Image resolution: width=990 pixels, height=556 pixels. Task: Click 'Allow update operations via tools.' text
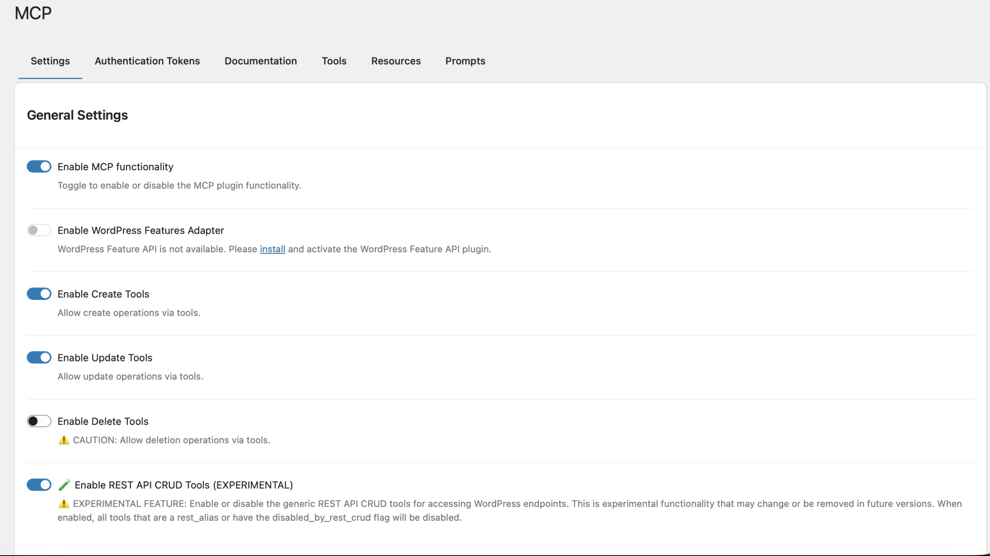coord(130,376)
